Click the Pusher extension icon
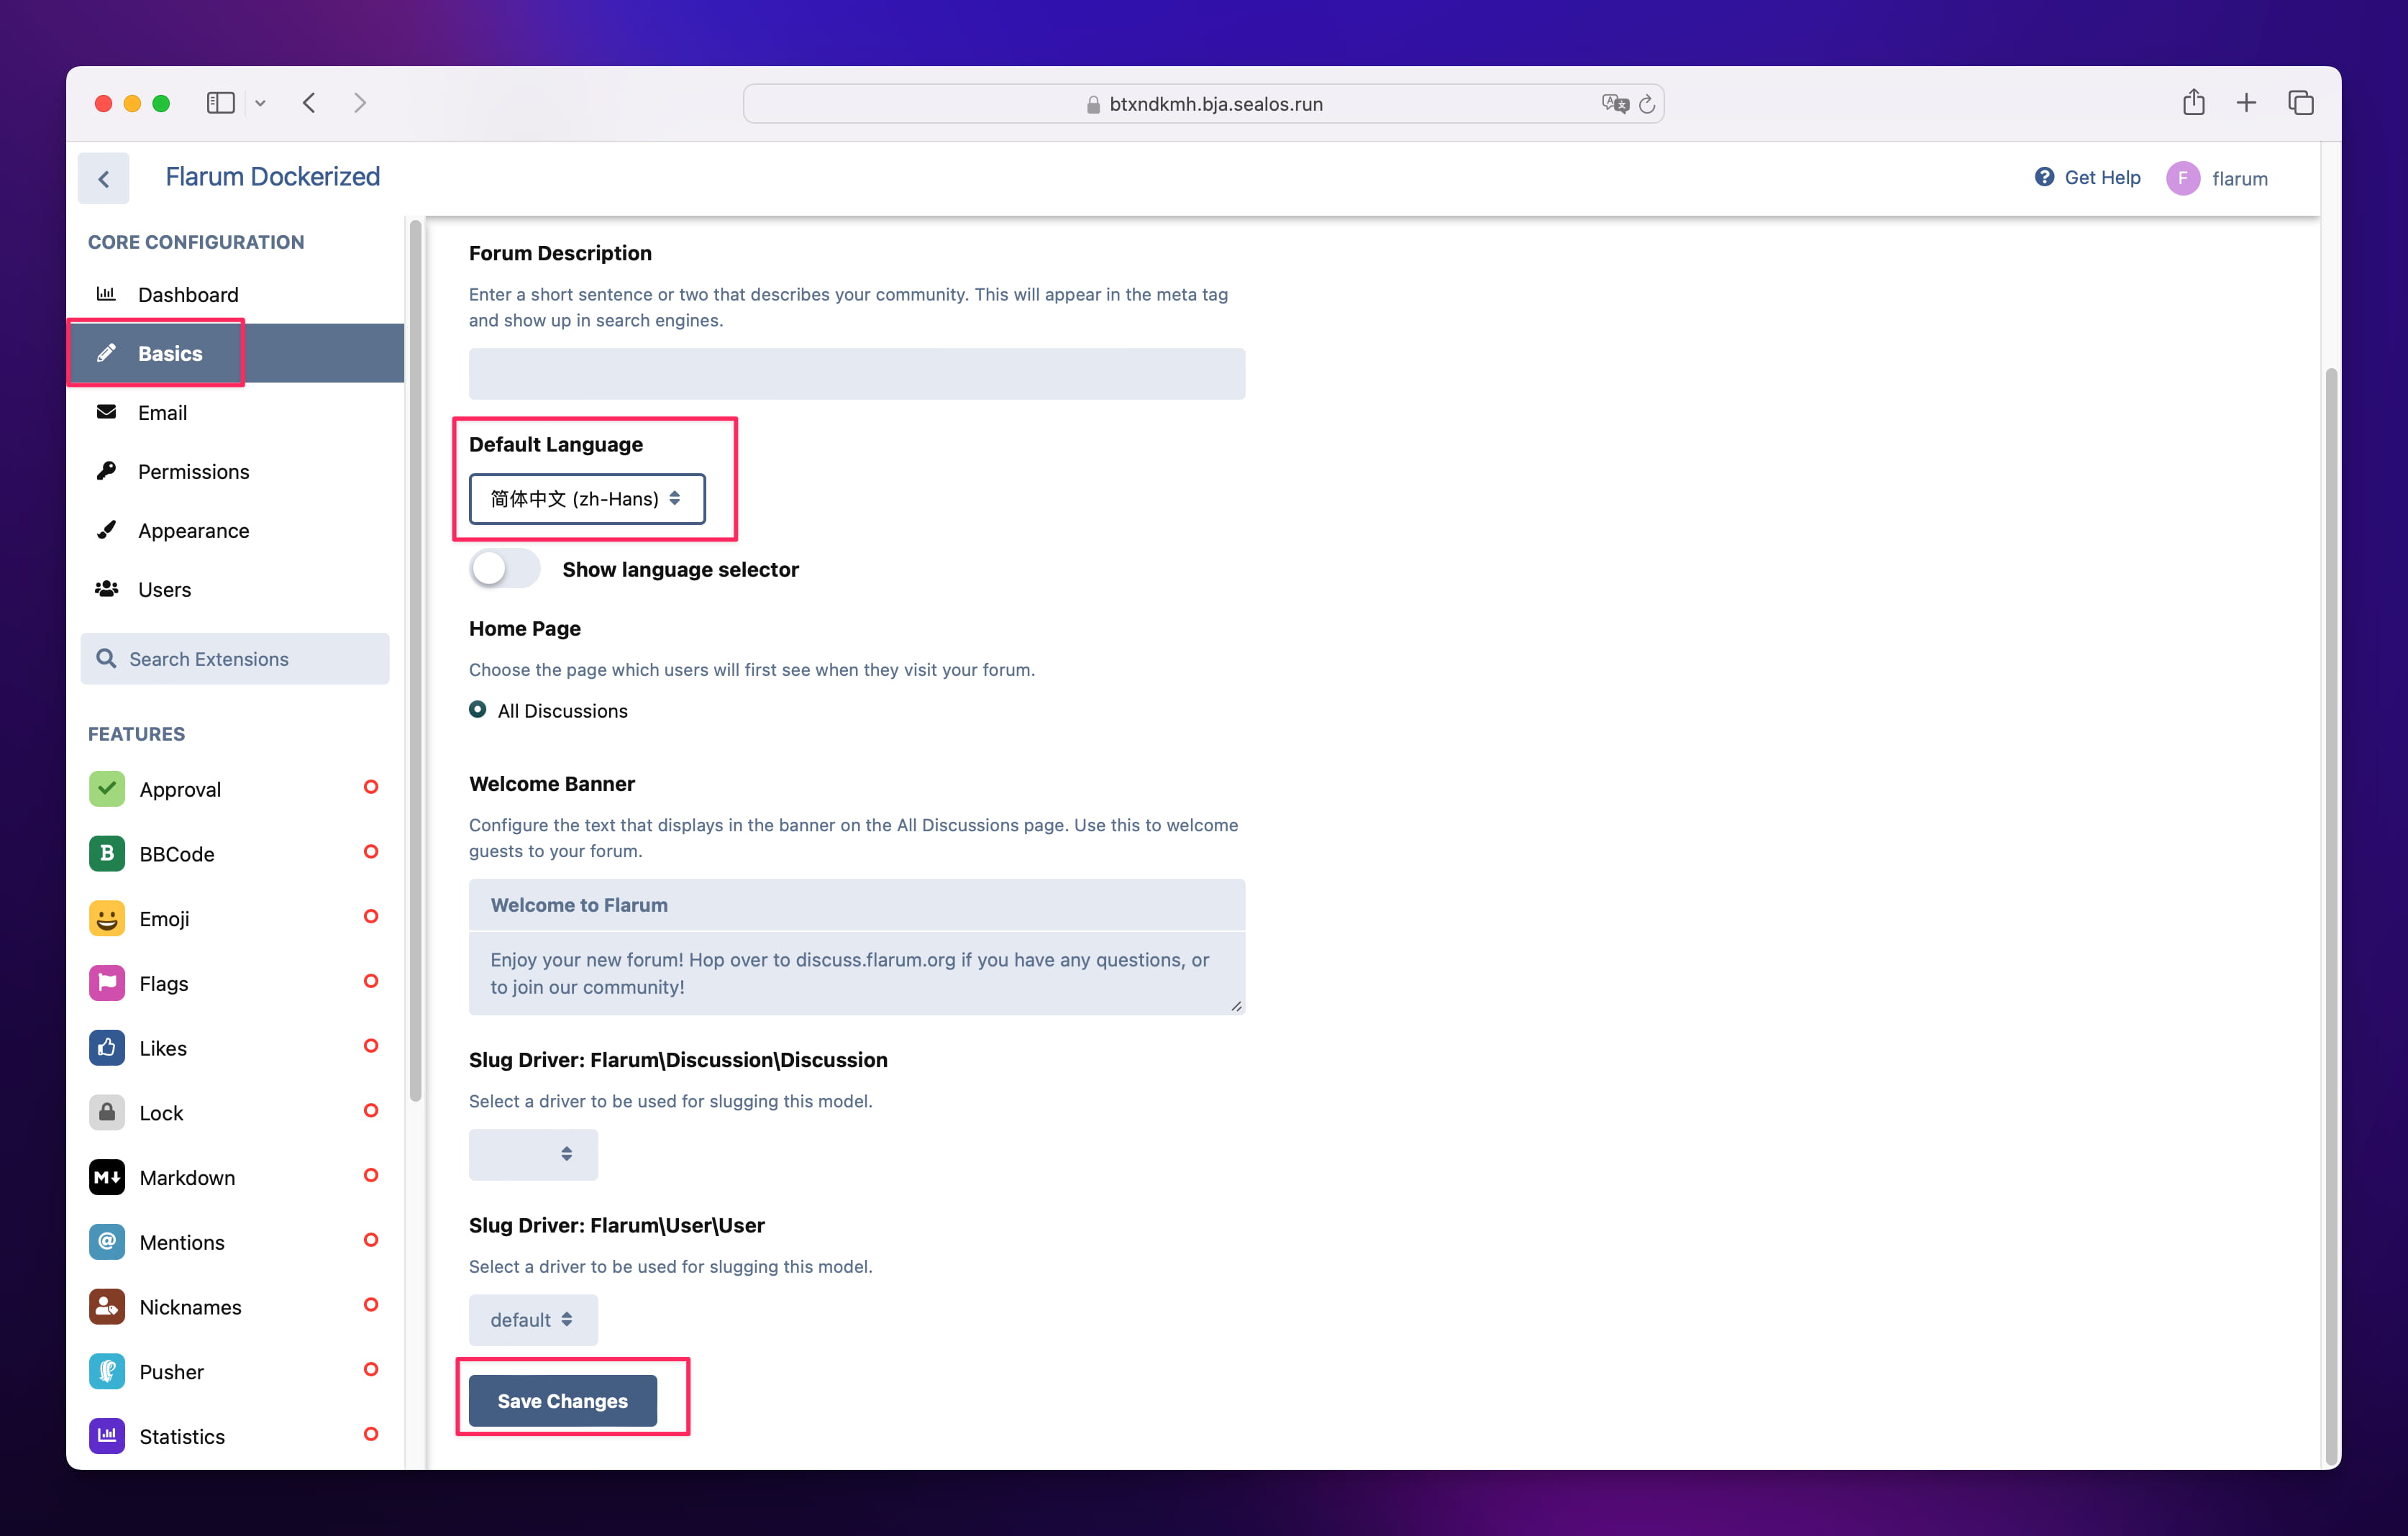This screenshot has height=1536, width=2408. (x=107, y=1371)
